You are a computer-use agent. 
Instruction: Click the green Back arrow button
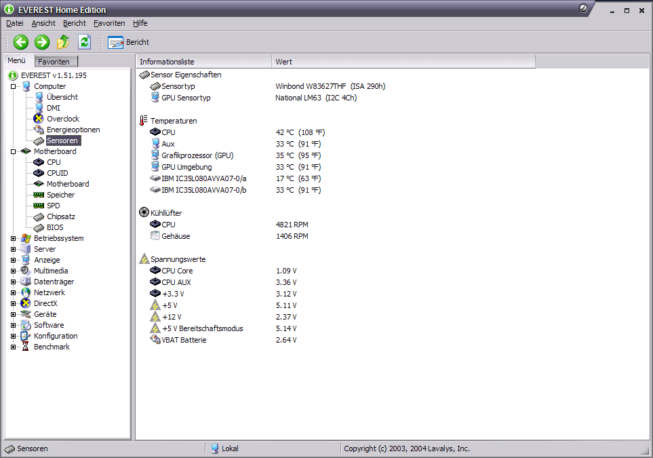(x=21, y=42)
